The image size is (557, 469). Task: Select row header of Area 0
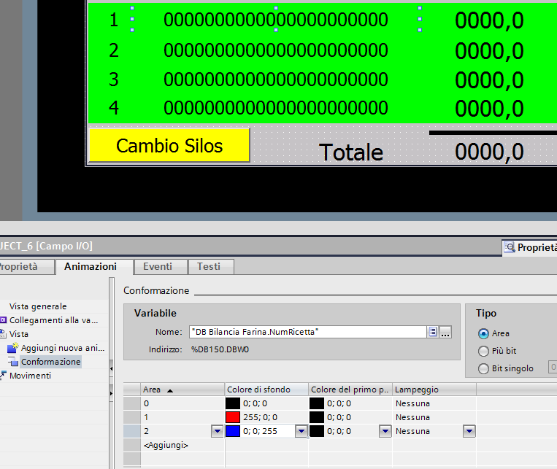(x=132, y=403)
